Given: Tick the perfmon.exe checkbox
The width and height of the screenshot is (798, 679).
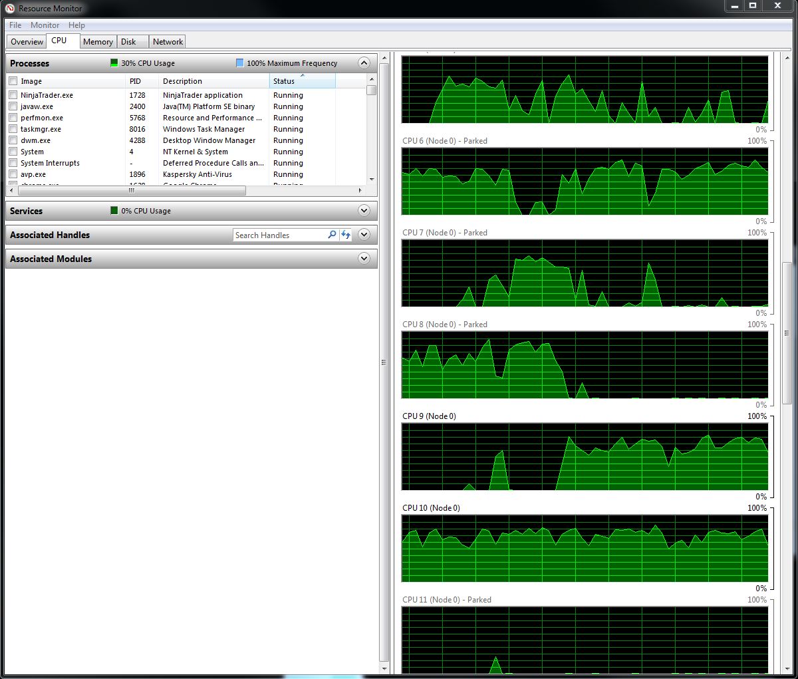Looking at the screenshot, I should click(13, 118).
